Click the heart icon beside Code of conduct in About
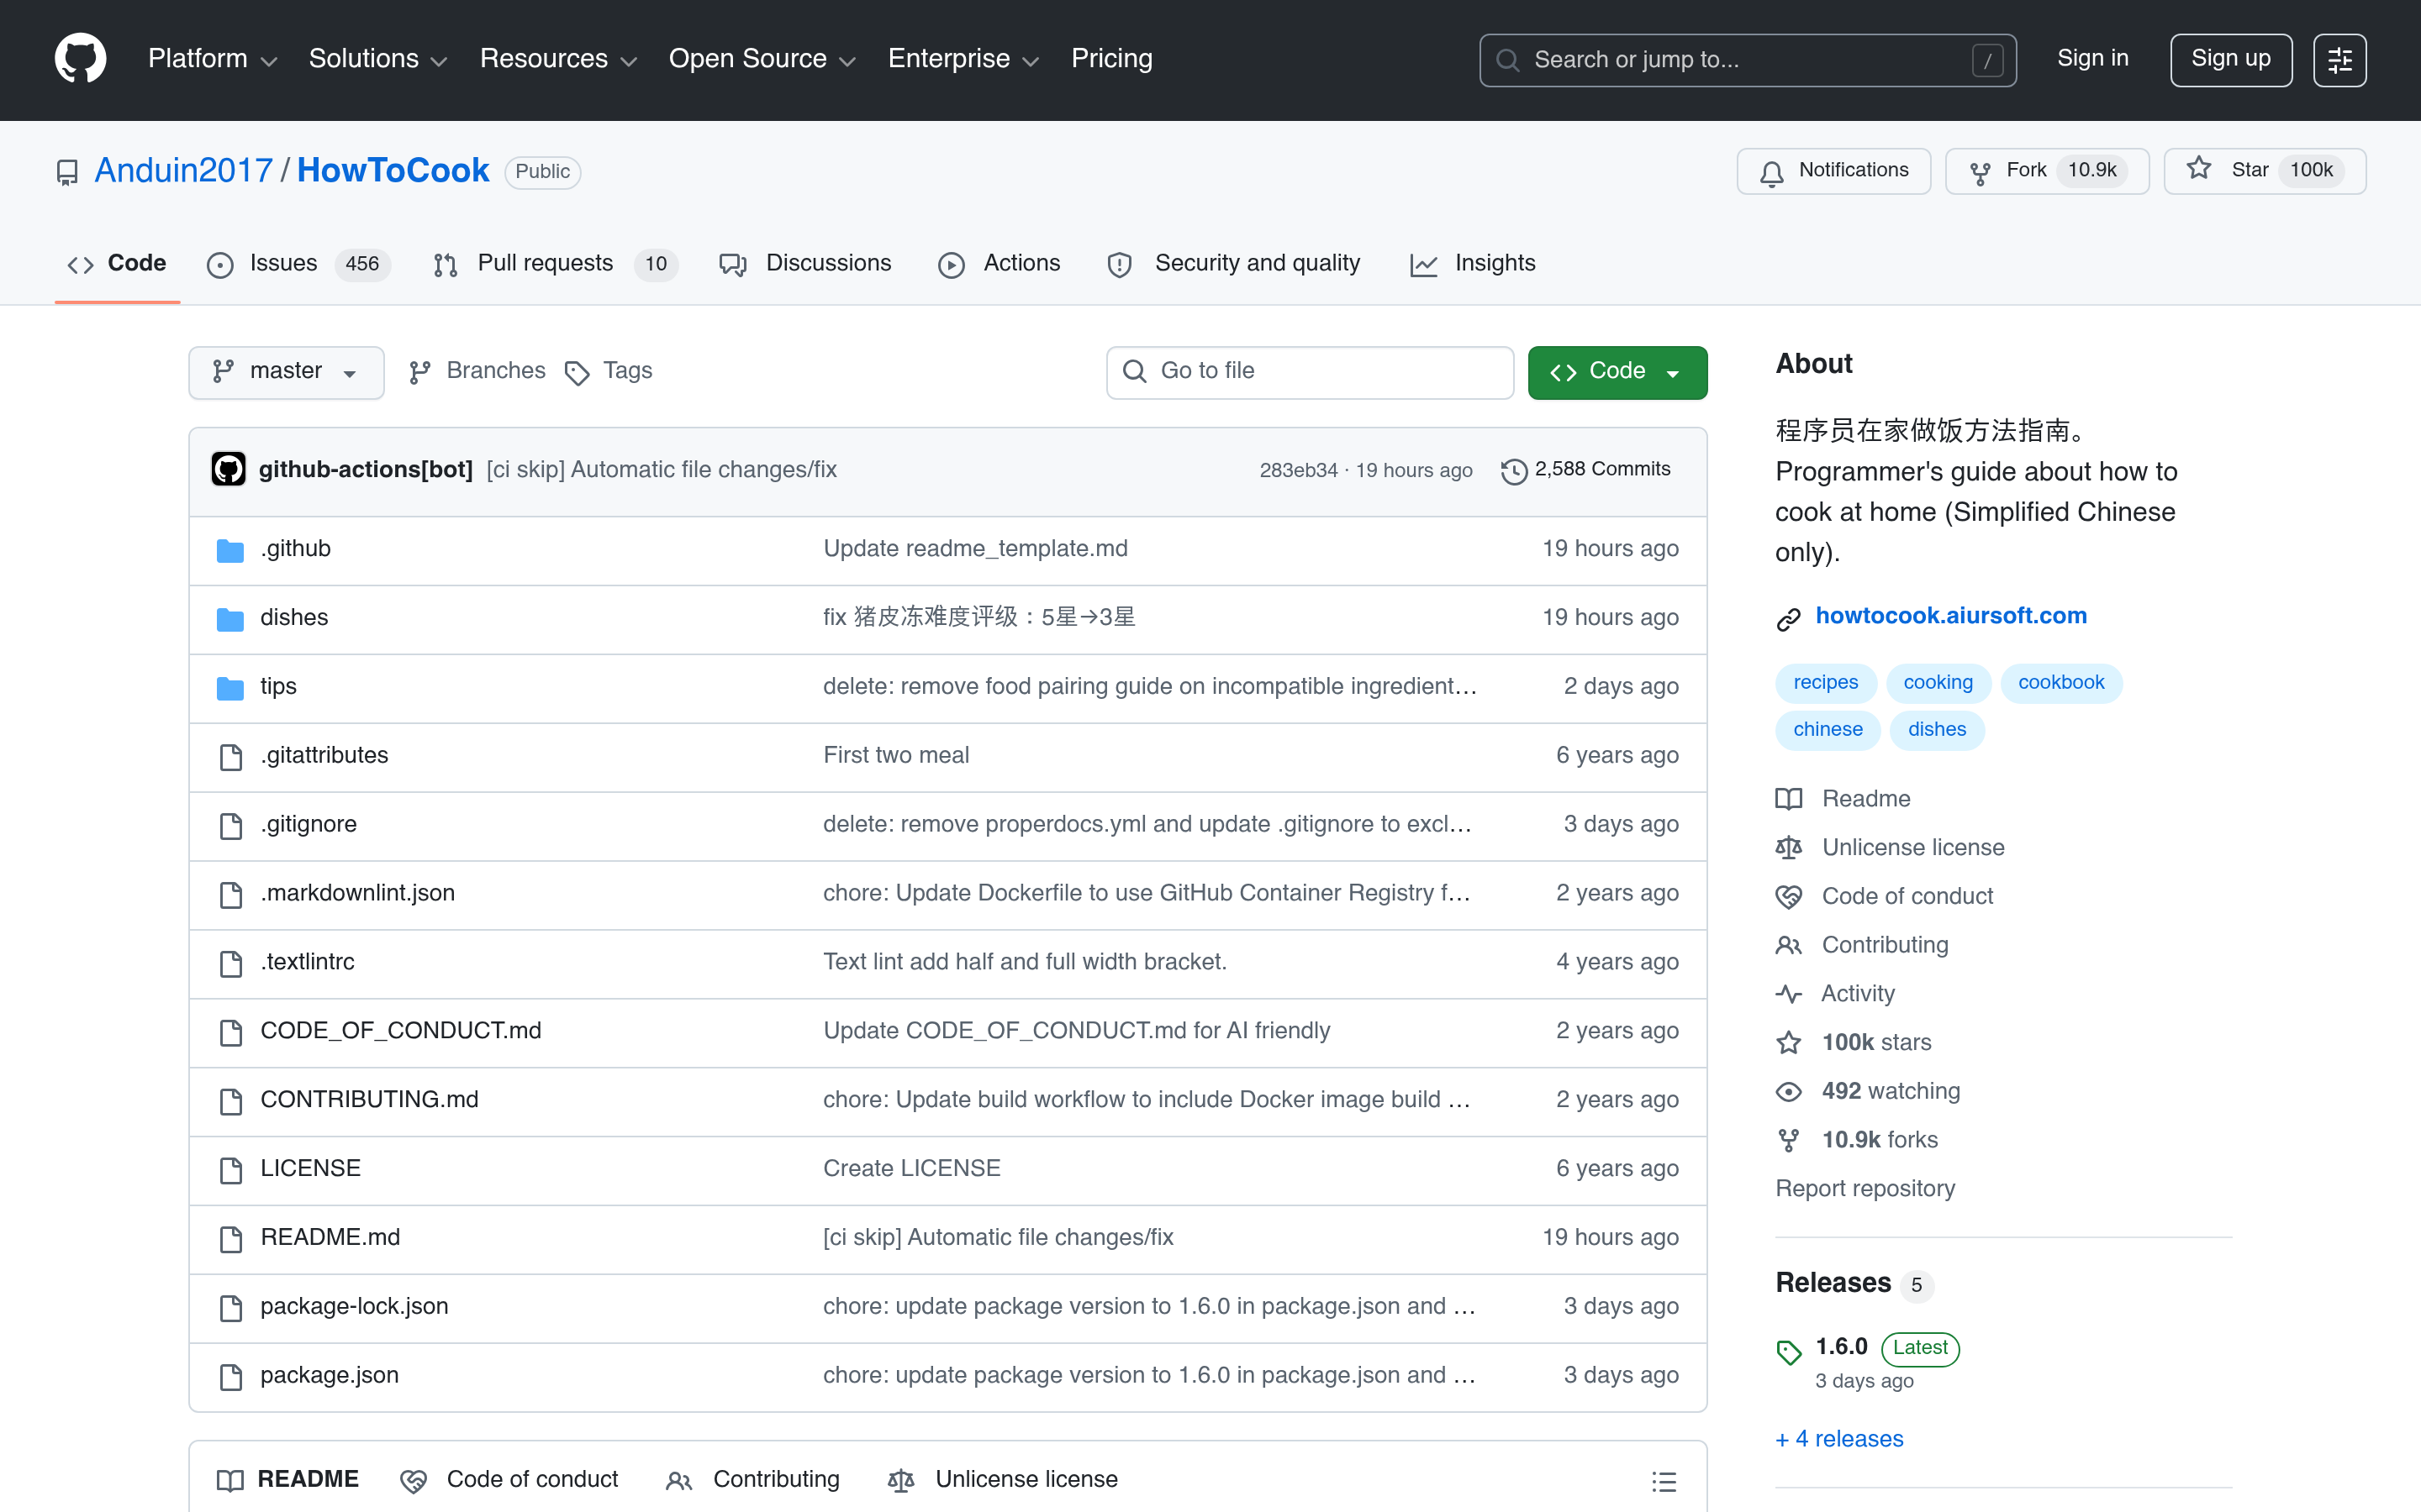 [1789, 897]
